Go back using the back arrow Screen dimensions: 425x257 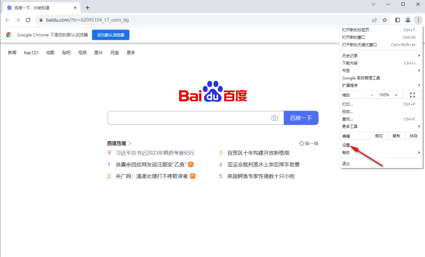[x=7, y=20]
